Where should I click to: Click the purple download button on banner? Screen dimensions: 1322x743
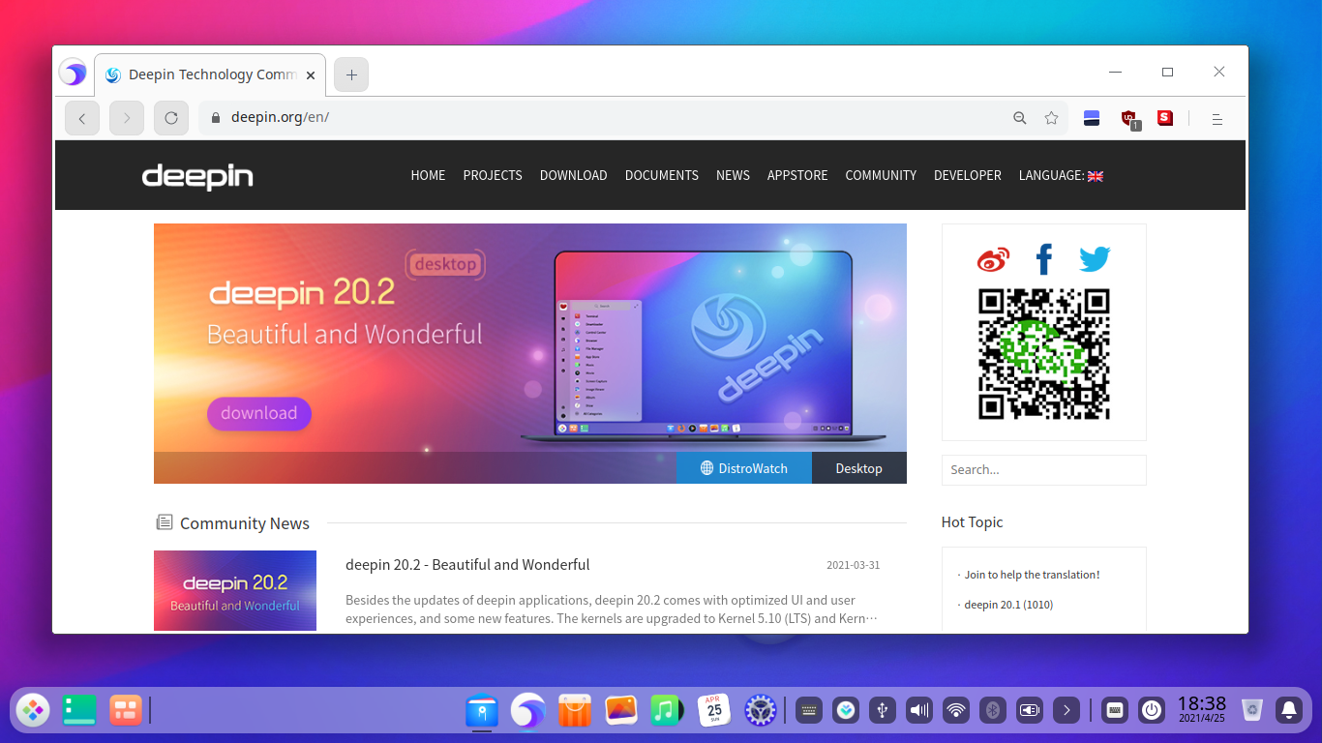(x=259, y=413)
